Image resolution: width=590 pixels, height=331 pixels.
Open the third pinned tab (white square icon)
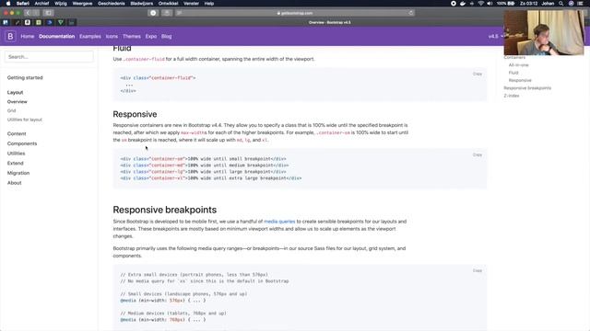click(28, 22)
